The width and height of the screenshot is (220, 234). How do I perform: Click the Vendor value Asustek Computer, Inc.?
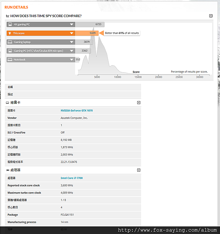[x=74, y=118]
